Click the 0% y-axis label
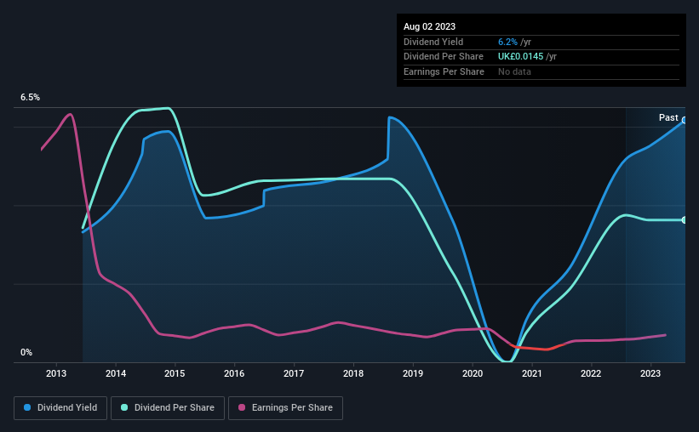Viewport: 699px width, 432px height. tap(26, 352)
